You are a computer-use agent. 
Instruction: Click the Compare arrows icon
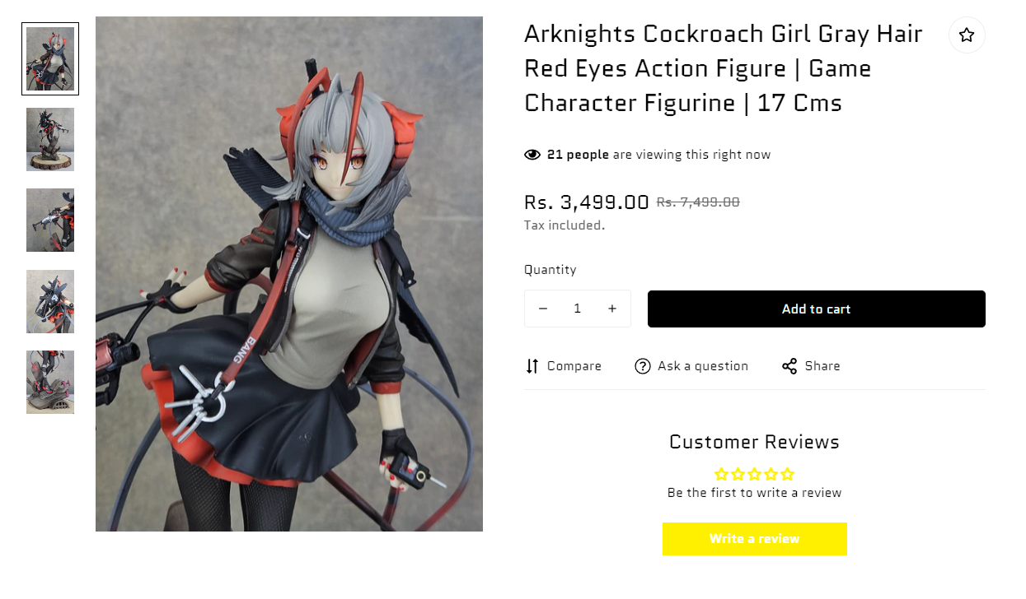532,366
